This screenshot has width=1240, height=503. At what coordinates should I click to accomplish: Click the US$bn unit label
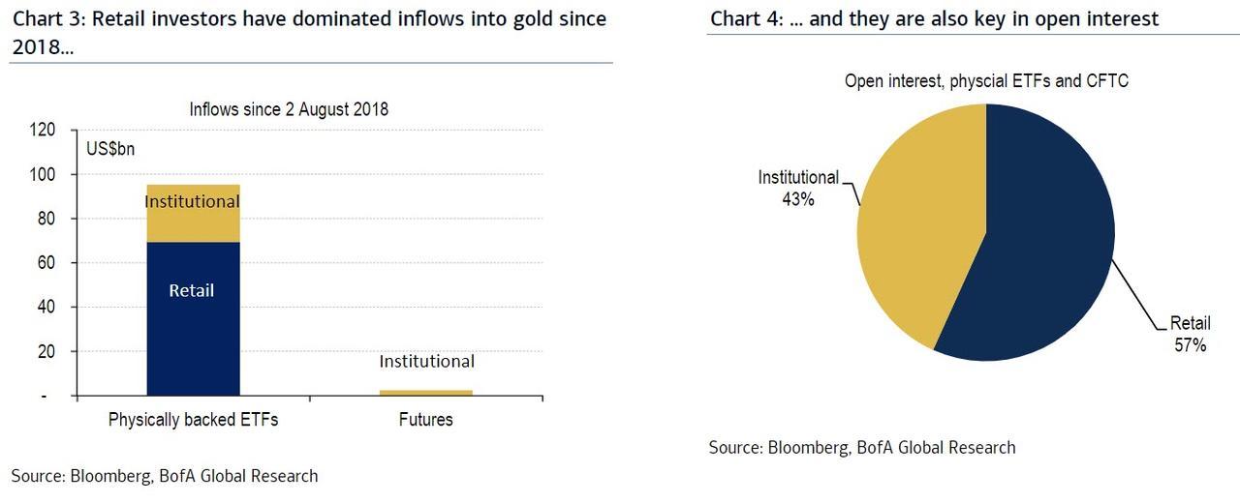click(112, 151)
